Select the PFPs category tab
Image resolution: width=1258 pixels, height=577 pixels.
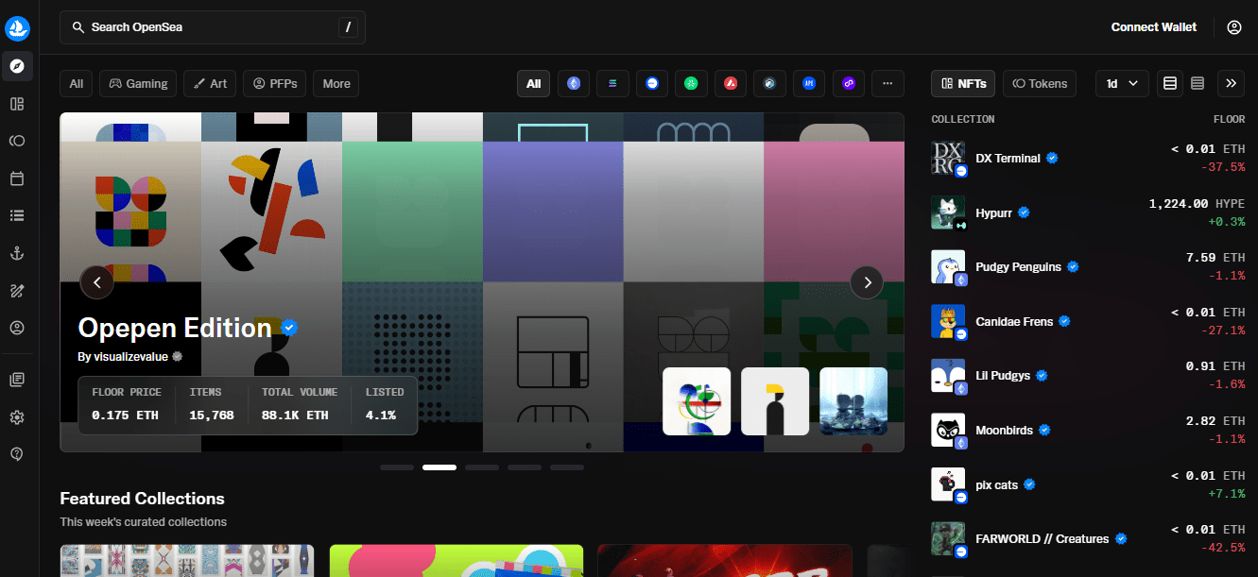[x=274, y=84]
